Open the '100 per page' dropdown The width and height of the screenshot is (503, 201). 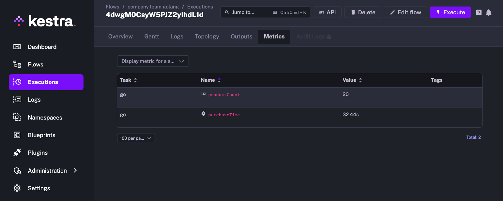tap(136, 138)
